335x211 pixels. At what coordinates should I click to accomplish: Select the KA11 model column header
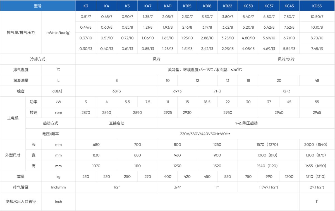click(168, 6)
